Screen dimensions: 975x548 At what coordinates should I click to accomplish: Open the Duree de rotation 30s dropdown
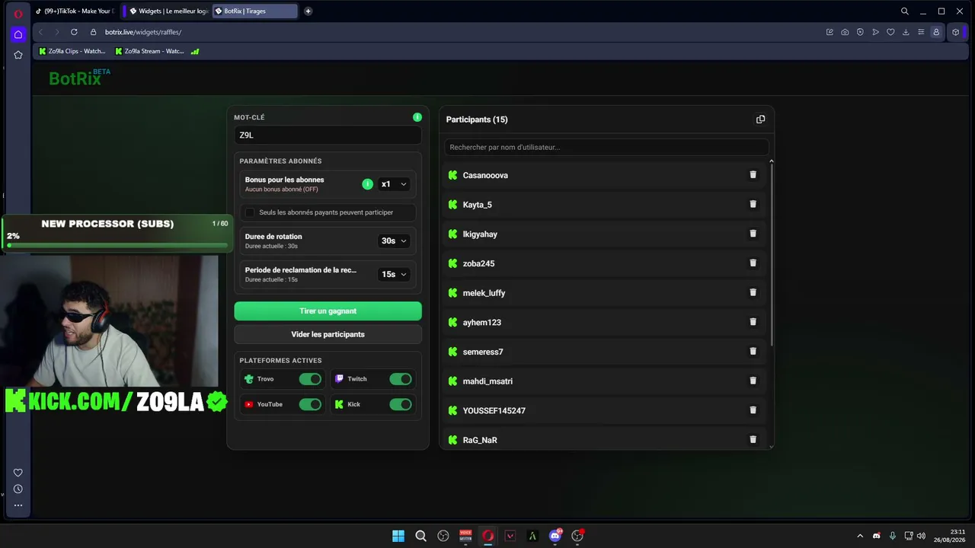(394, 241)
